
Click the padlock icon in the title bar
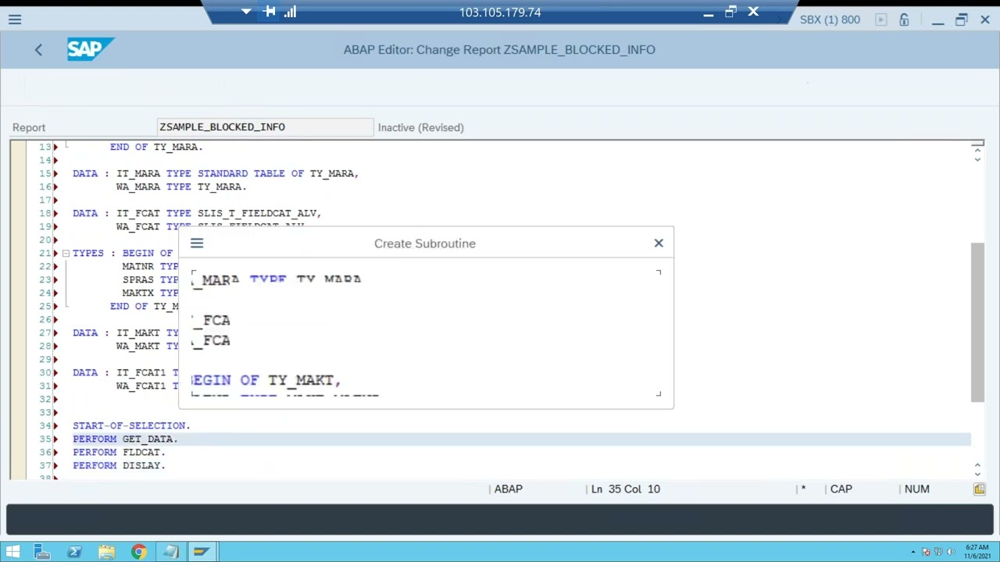coord(904,20)
